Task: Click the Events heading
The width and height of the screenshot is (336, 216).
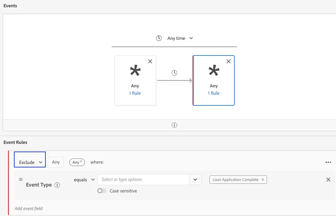Action: pyautogui.click(x=10, y=6)
